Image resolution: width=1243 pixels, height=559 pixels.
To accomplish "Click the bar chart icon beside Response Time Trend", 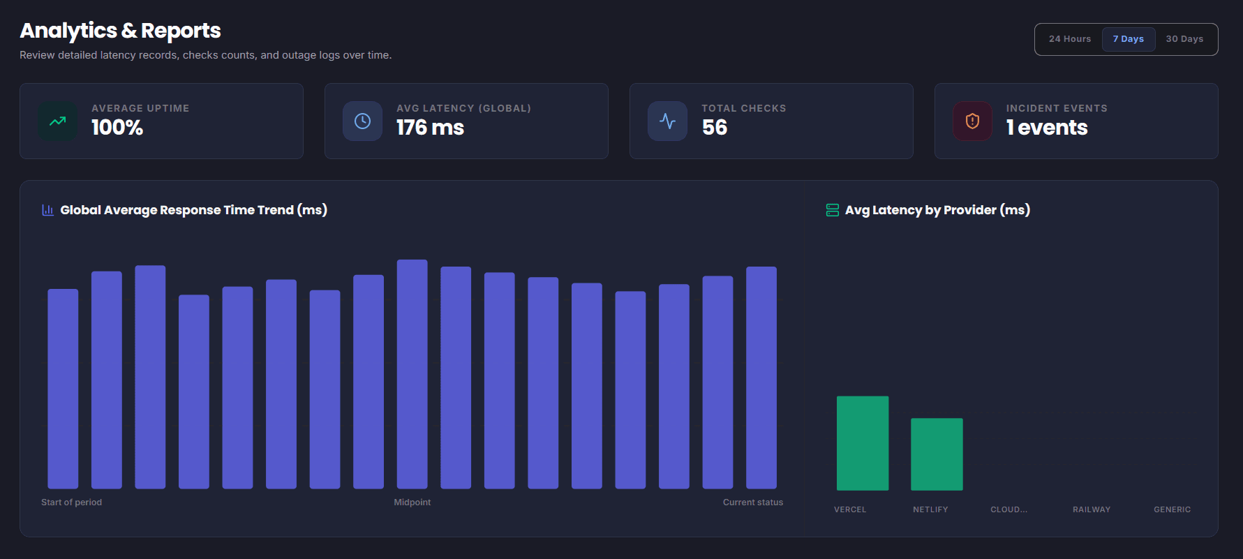I will pyautogui.click(x=47, y=210).
